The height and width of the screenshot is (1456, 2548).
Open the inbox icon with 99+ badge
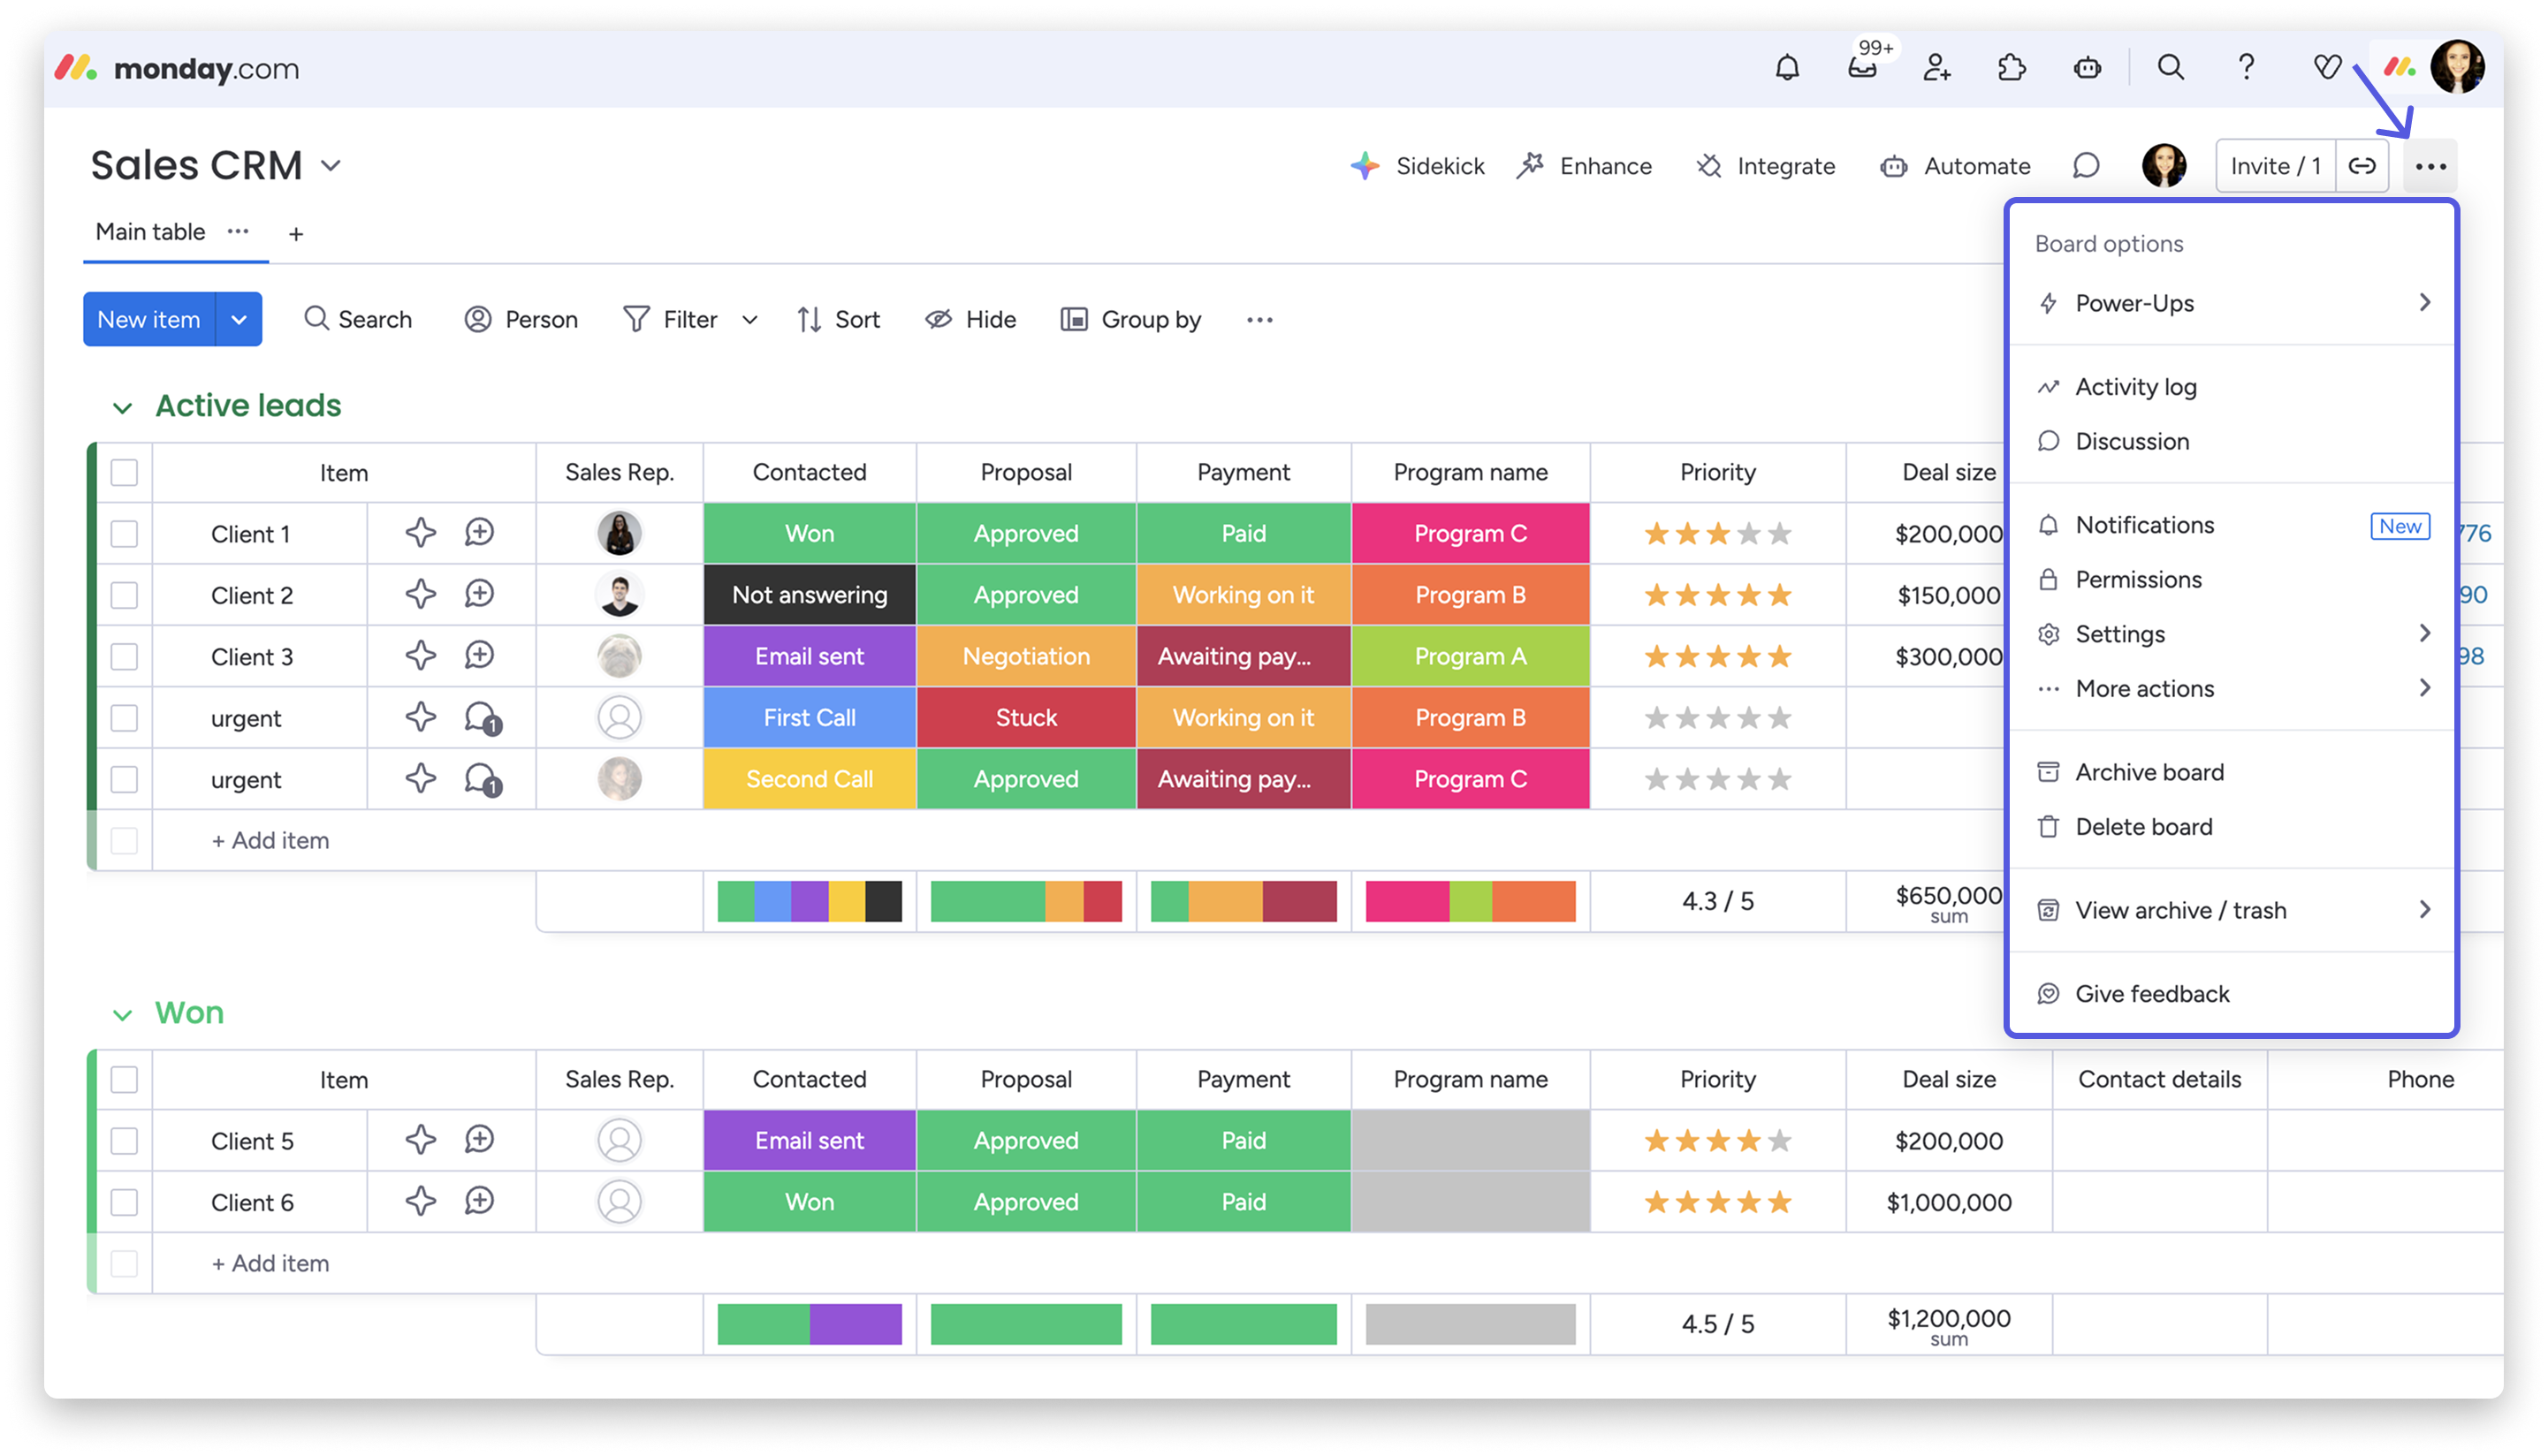tap(1862, 68)
